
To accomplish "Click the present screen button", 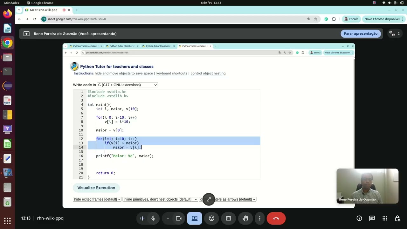I will 195,218.
